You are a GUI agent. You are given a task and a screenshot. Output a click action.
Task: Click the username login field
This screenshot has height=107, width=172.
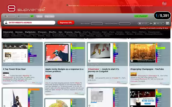[x=10, y=16]
